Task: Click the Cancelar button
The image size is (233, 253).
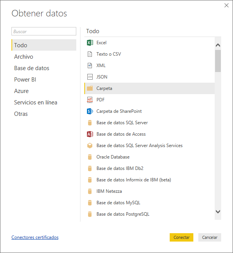Action: tap(210, 237)
